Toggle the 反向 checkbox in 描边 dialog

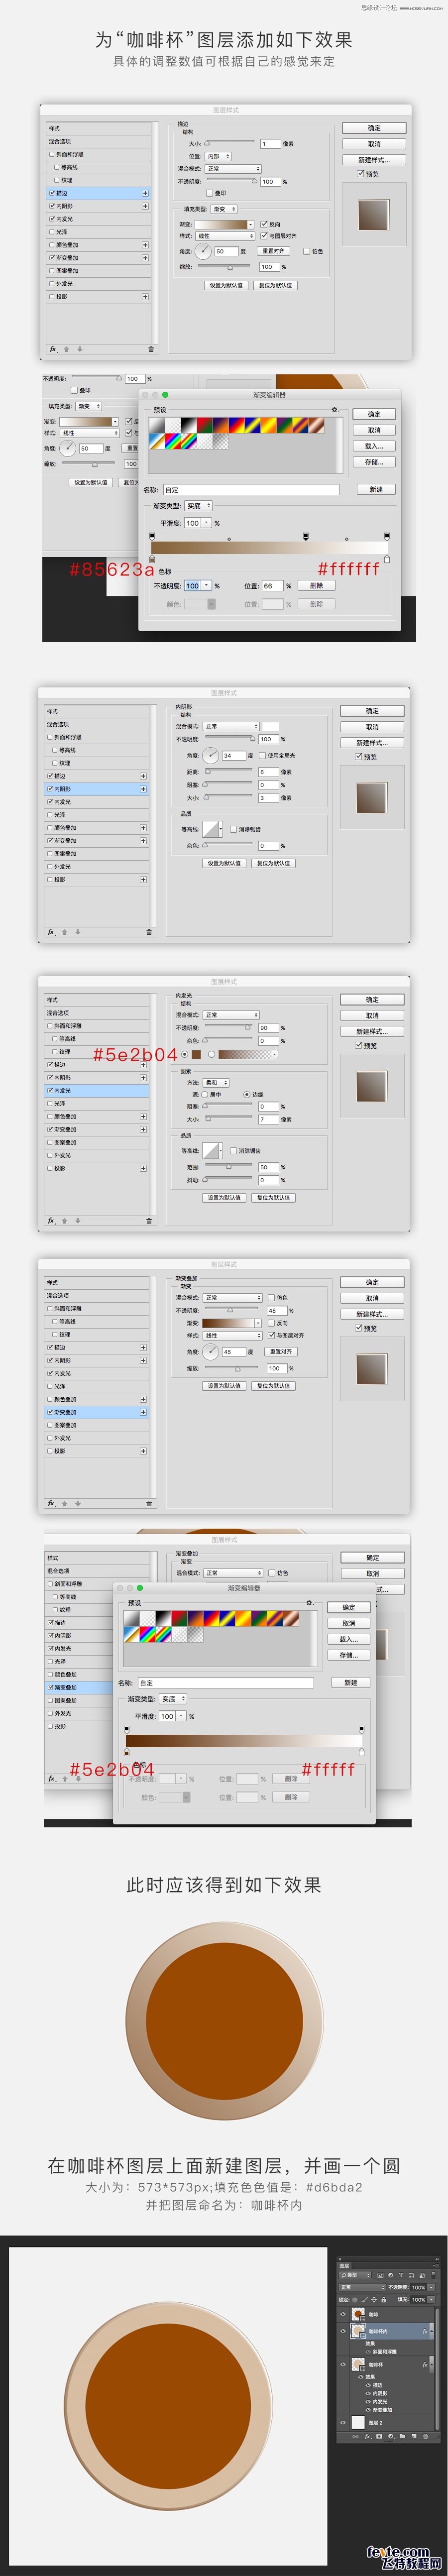point(264,224)
